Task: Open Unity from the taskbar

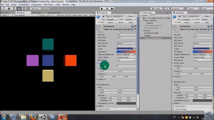Action: (43, 117)
